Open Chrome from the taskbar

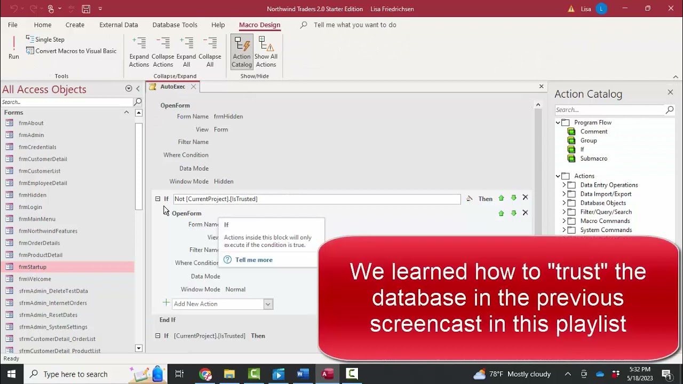coord(205,374)
